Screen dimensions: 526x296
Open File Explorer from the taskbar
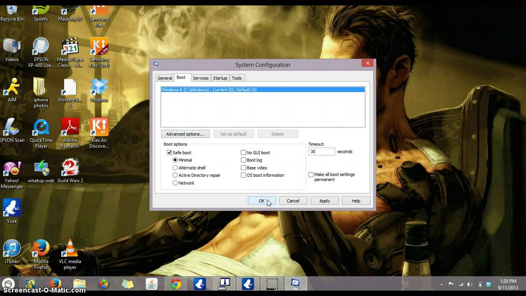[79, 284]
